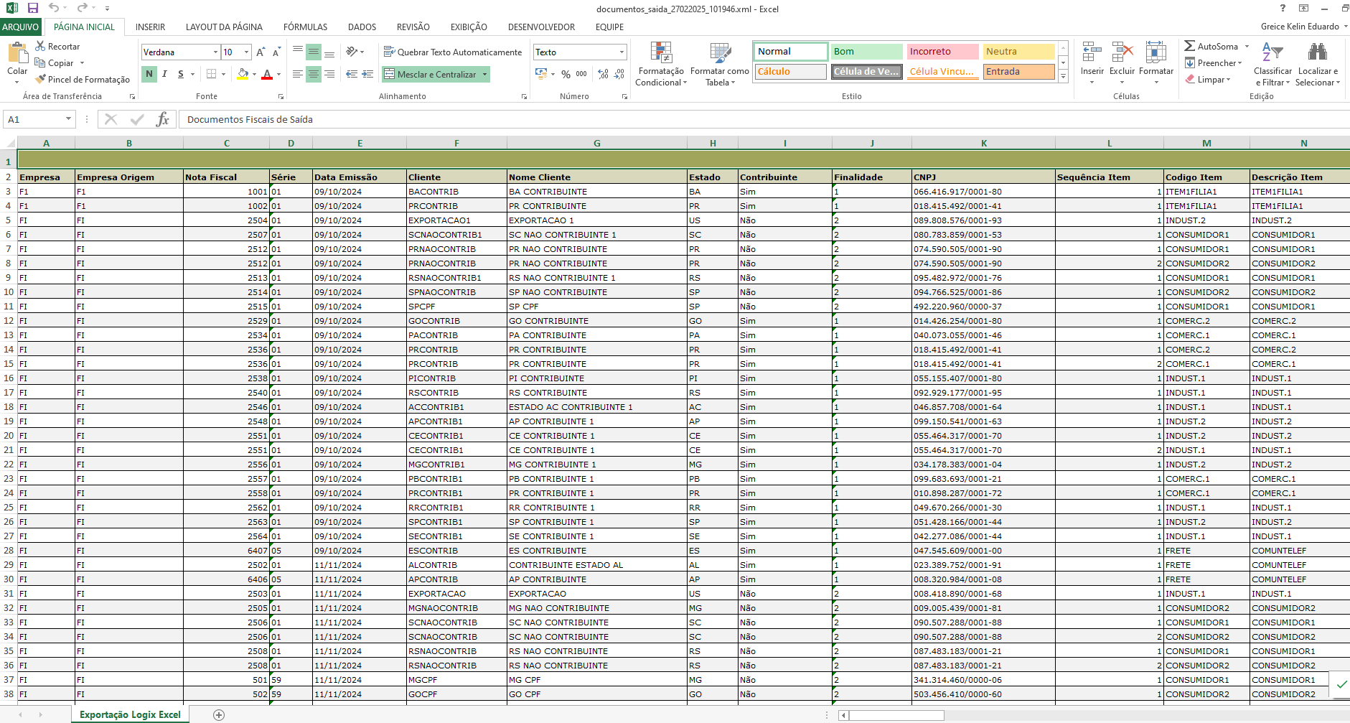
Task: Click Mesclar e Centralizar button
Action: (x=431, y=74)
